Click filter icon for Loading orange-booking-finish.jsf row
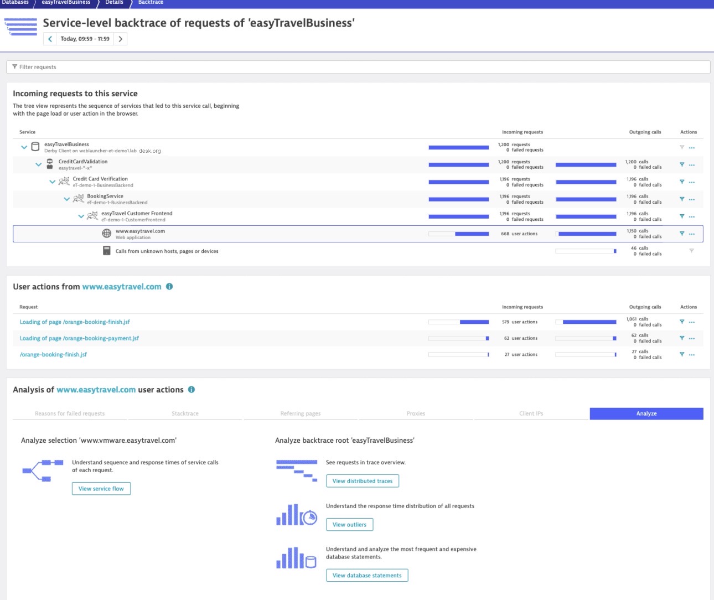The width and height of the screenshot is (714, 600). pos(682,322)
